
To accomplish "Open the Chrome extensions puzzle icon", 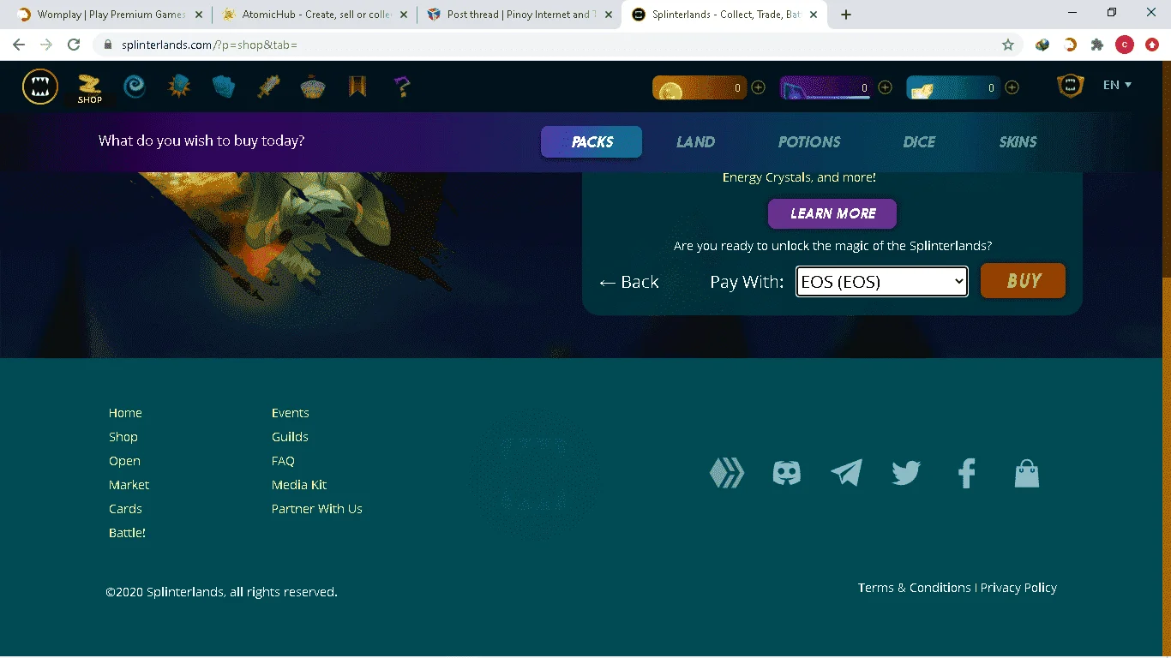I will coord(1097,45).
